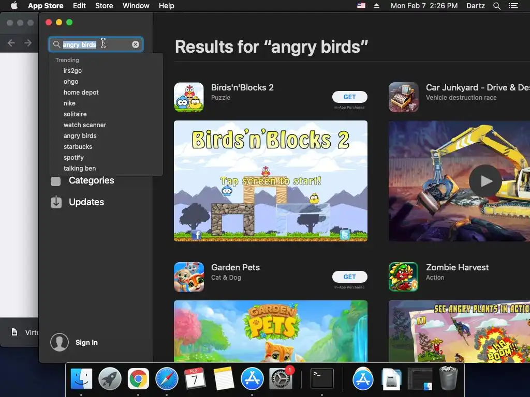Image resolution: width=530 pixels, height=397 pixels.
Task: Open Spotlight search in the menu bar
Action: [x=496, y=6]
